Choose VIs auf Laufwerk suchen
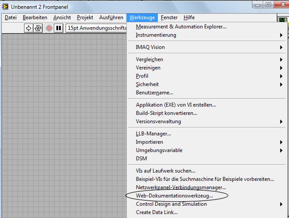Image resolution: width=289 pixels, height=218 pixels. tap(207, 171)
